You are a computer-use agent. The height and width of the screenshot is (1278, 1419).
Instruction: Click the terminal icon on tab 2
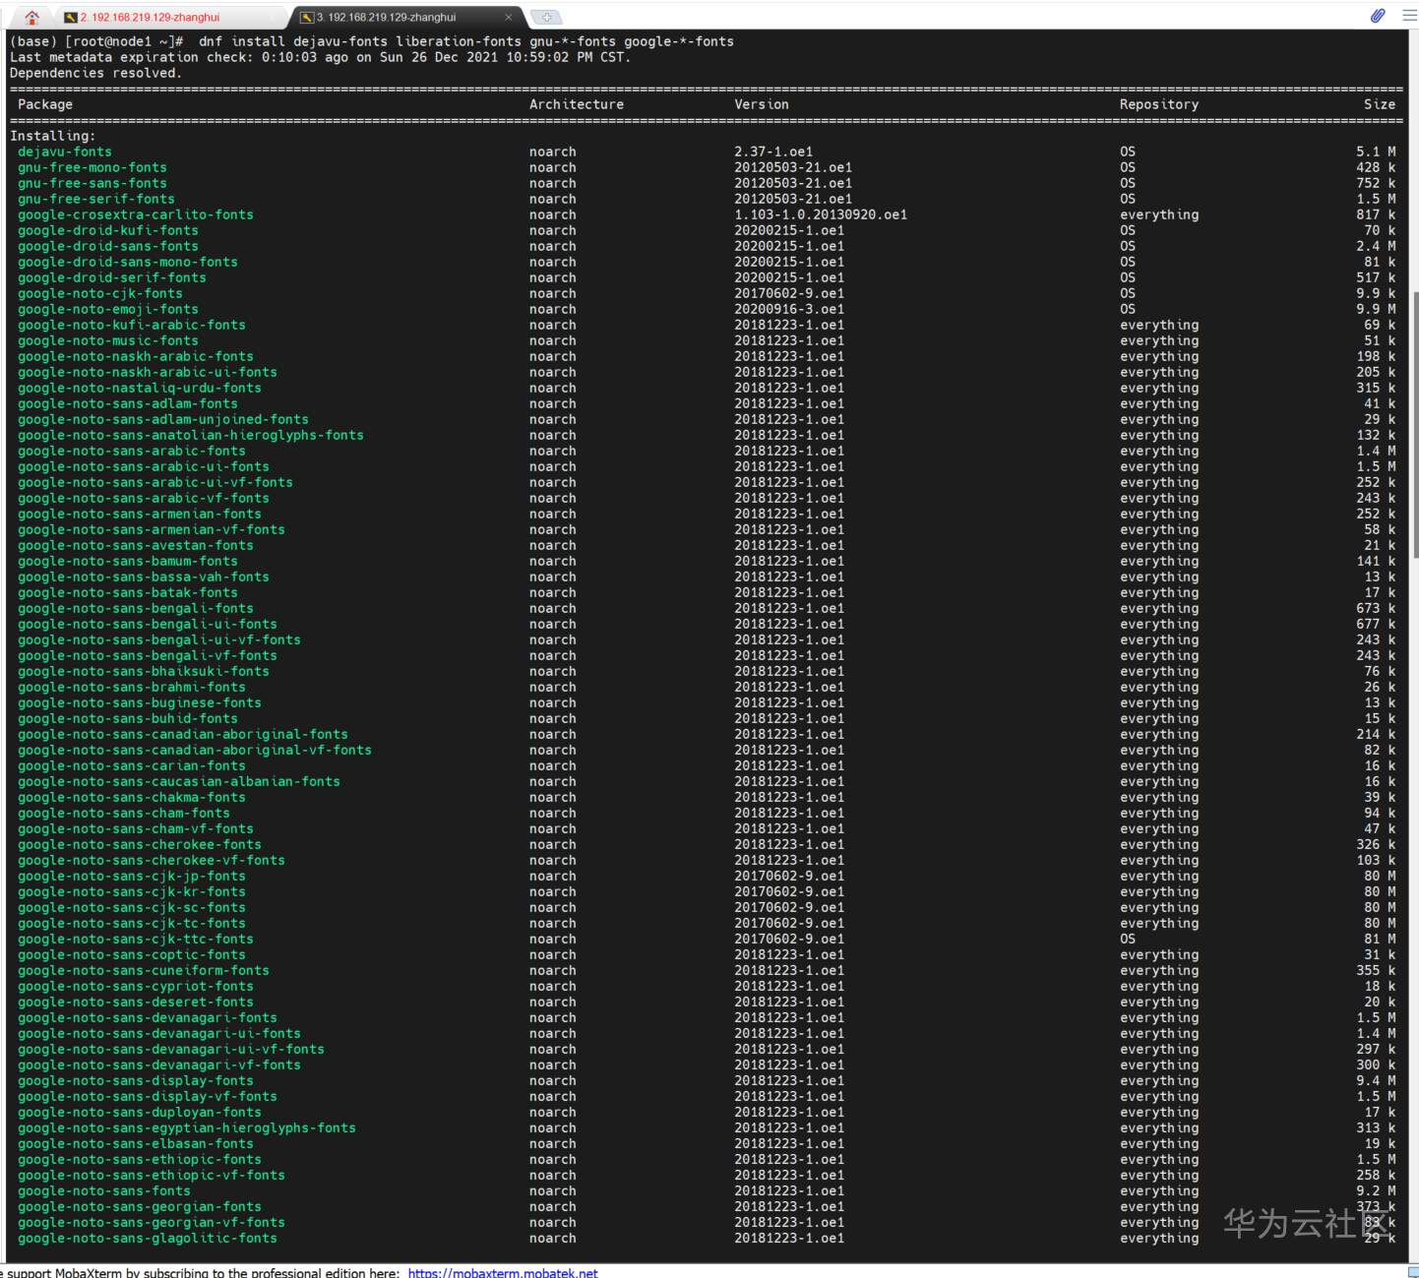pyautogui.click(x=70, y=17)
